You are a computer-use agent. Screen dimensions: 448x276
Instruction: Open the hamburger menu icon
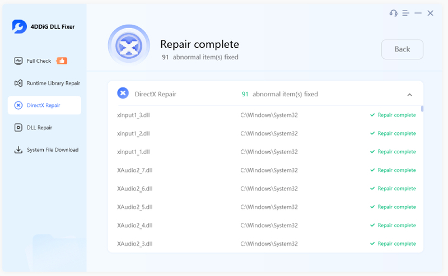405,13
